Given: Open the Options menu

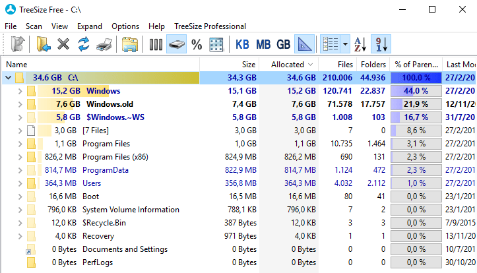Looking at the screenshot, I should 125,26.
